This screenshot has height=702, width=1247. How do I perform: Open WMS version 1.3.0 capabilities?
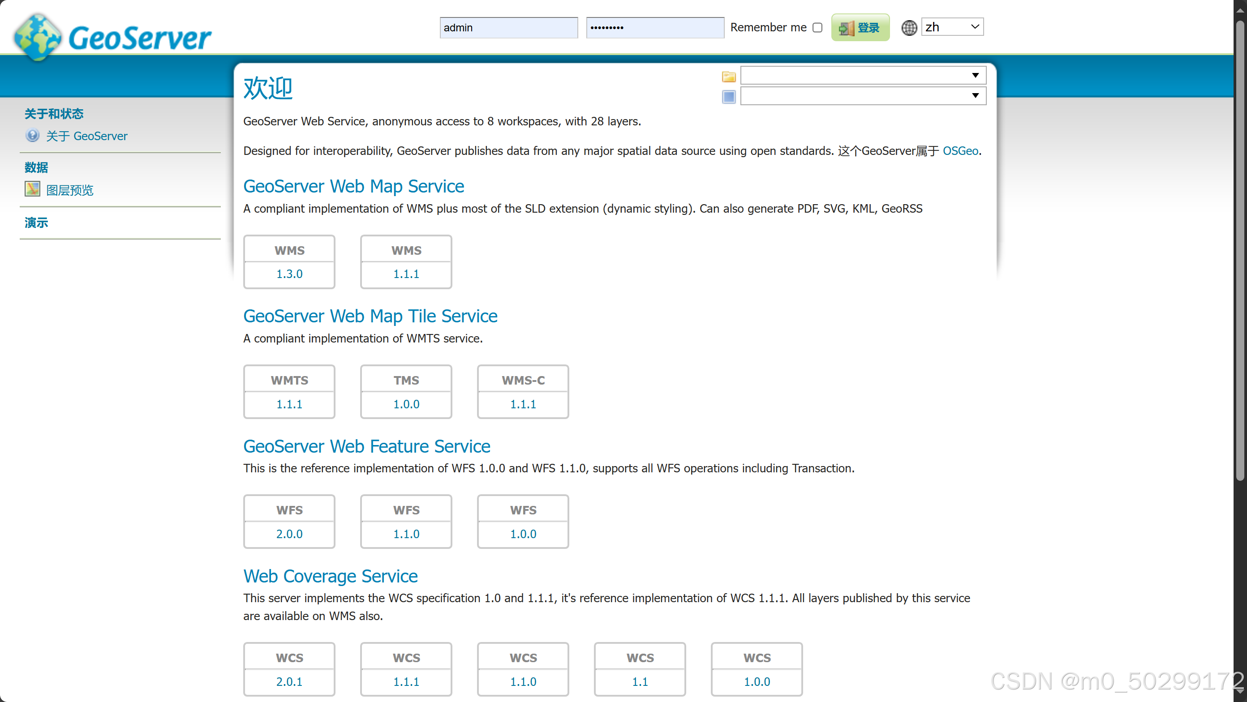coord(289,274)
